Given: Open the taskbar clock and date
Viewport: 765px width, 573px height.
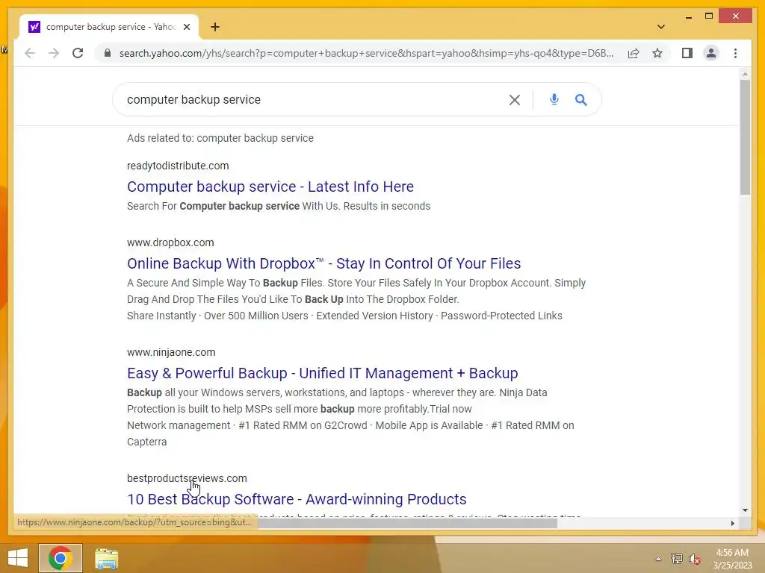Looking at the screenshot, I should (732, 559).
